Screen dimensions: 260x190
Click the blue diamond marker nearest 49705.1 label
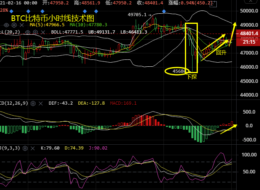[164, 11]
